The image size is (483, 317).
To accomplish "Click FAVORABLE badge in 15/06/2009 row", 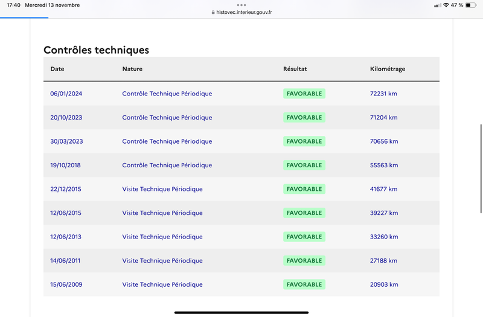I will tap(304, 284).
